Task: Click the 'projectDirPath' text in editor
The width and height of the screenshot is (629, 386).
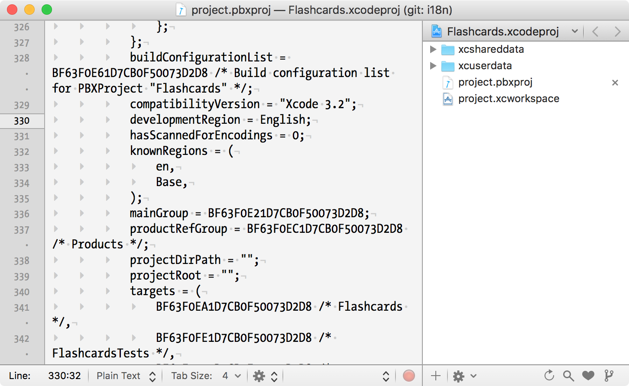Action: pos(175,260)
